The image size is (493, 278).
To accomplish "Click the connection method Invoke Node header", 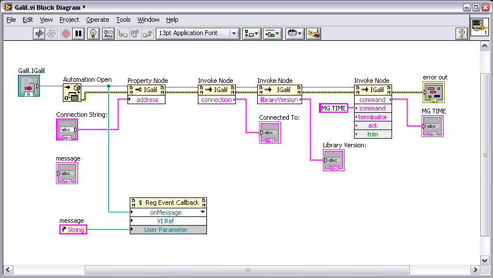I will coord(217,90).
